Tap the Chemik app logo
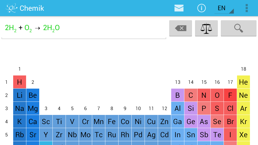Viewport: 258px width, 145px height. [x=12, y=8]
